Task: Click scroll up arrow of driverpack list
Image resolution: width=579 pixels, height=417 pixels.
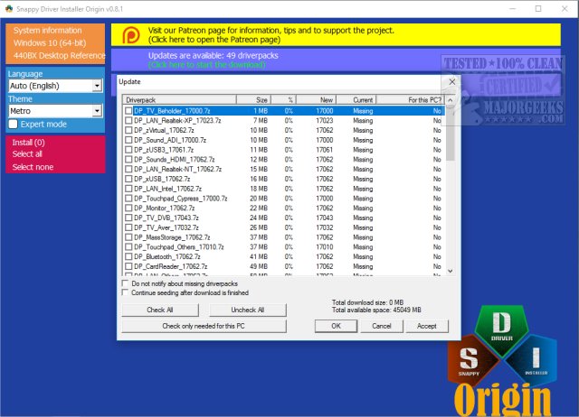Action: coord(451,100)
